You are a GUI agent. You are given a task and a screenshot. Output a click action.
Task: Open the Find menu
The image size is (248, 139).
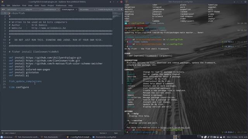(x=24, y=5)
